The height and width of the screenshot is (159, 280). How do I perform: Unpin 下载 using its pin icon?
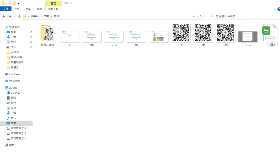click(31, 37)
